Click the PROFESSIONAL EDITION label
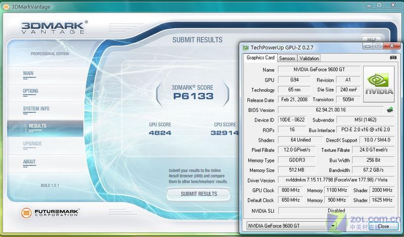Viewport: 404px width, 237px height. [49, 53]
